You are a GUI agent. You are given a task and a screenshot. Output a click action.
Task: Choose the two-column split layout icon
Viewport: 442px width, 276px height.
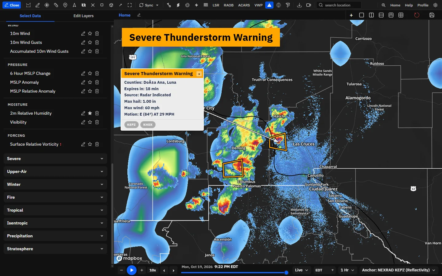[x=371, y=15]
